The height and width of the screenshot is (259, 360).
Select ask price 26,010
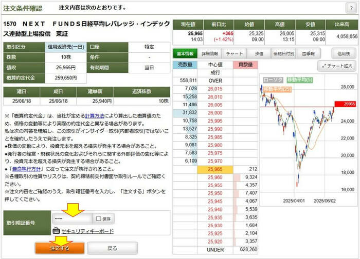pyautogui.click(x=215, y=97)
